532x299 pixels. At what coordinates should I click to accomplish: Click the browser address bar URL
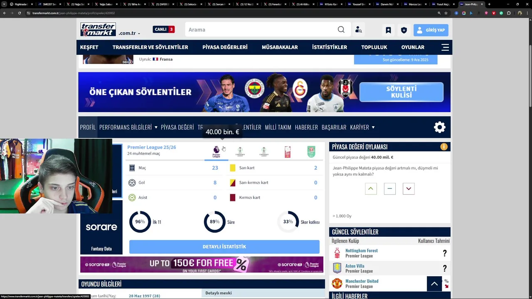click(74, 13)
